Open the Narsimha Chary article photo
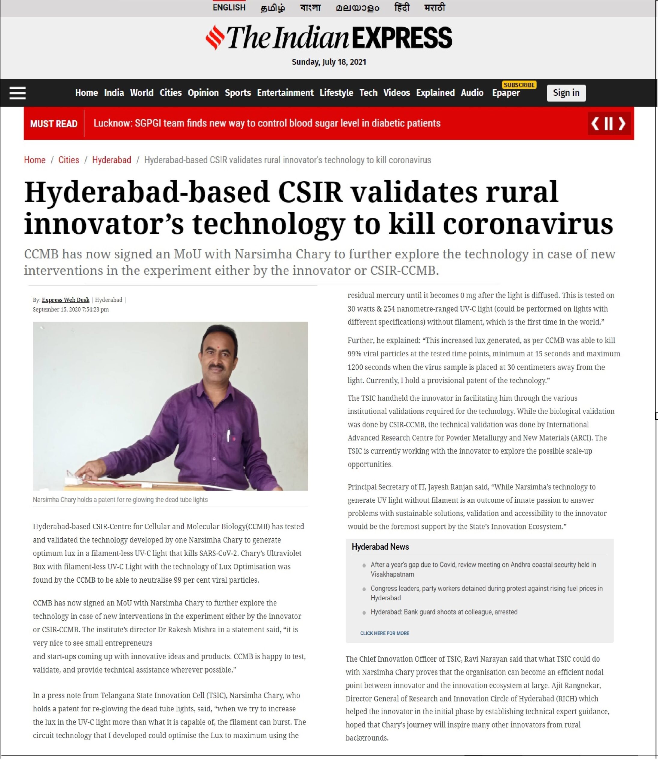Image resolution: width=658 pixels, height=770 pixels. click(170, 406)
